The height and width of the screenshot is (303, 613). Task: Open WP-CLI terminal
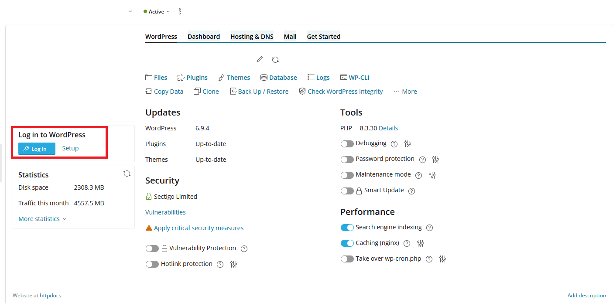(x=354, y=78)
